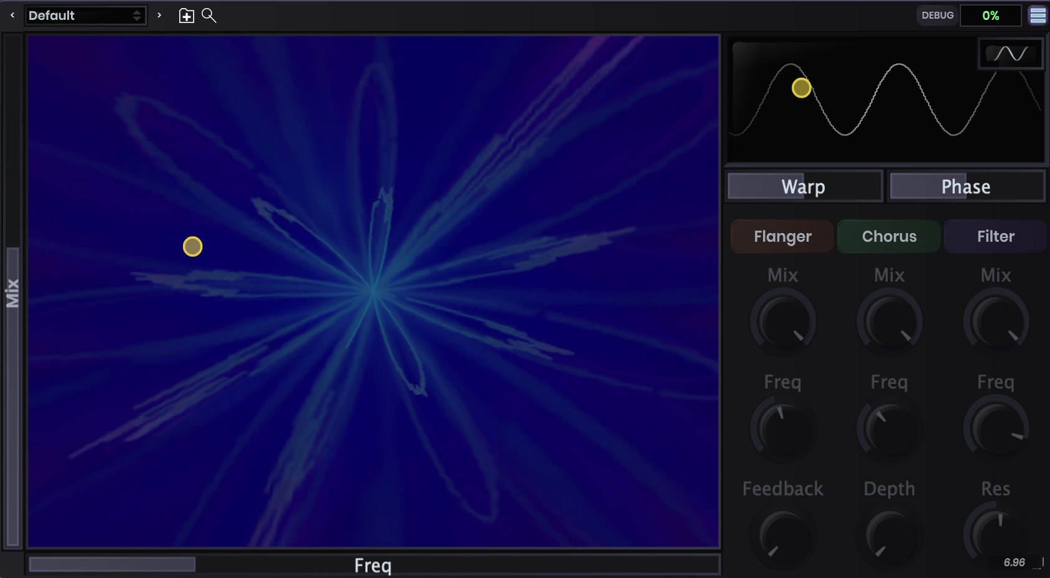Toggle the Flanger effect
The height and width of the screenshot is (578, 1050).
coord(782,236)
